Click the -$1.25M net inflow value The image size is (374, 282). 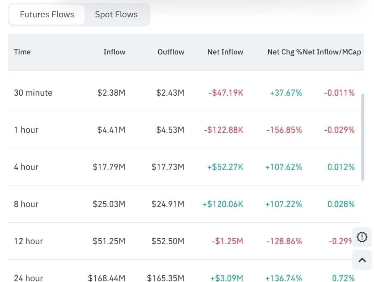pyautogui.click(x=227, y=241)
